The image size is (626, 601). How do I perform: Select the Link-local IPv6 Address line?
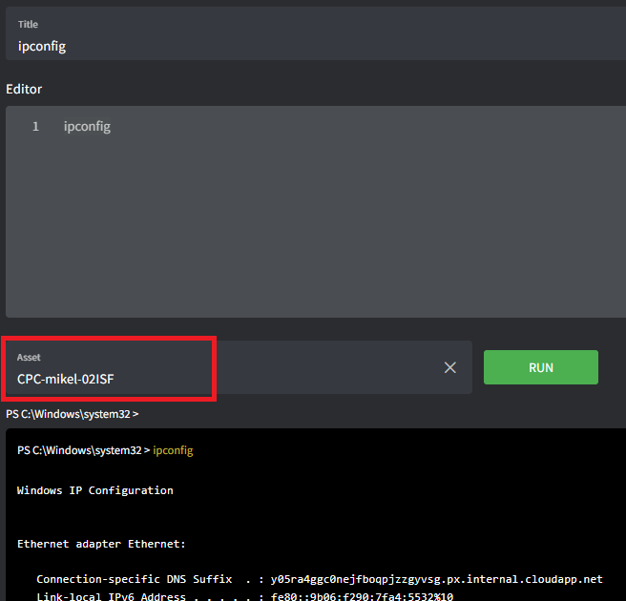coord(244,596)
